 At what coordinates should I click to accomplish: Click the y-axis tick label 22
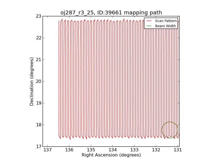(x=38, y=38)
